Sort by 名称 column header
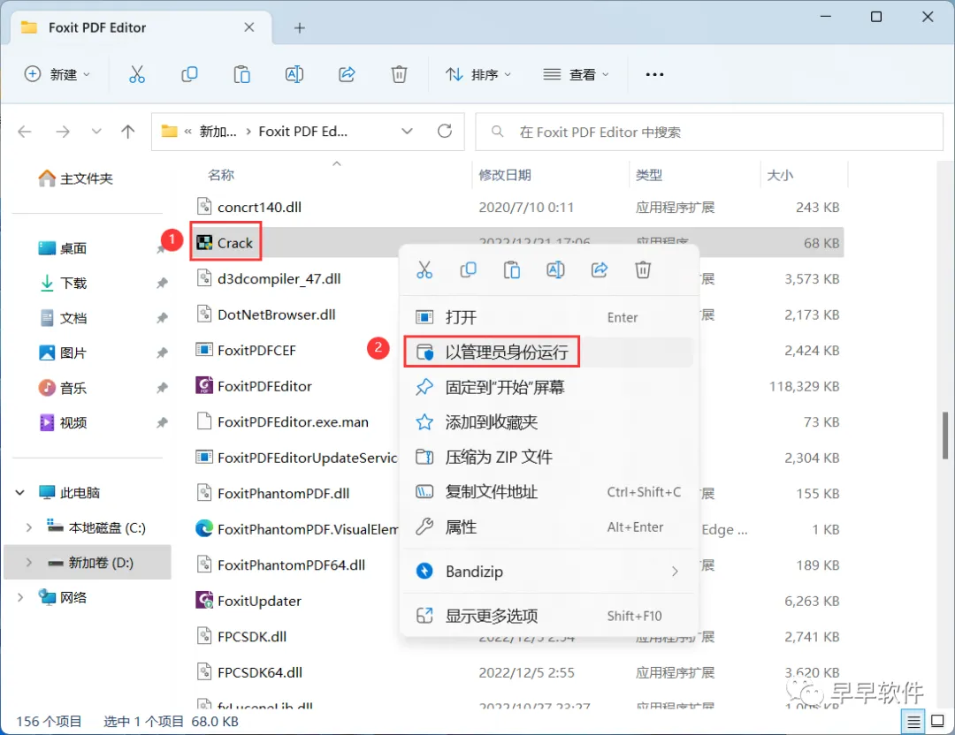Image resolution: width=955 pixels, height=735 pixels. pos(220,175)
